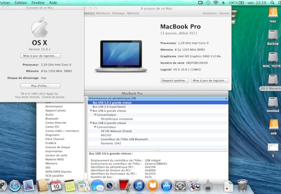Screen dimensions: 281x194
Task: Open Messages speech bubble icon in Dock
Action: point(97,186)
